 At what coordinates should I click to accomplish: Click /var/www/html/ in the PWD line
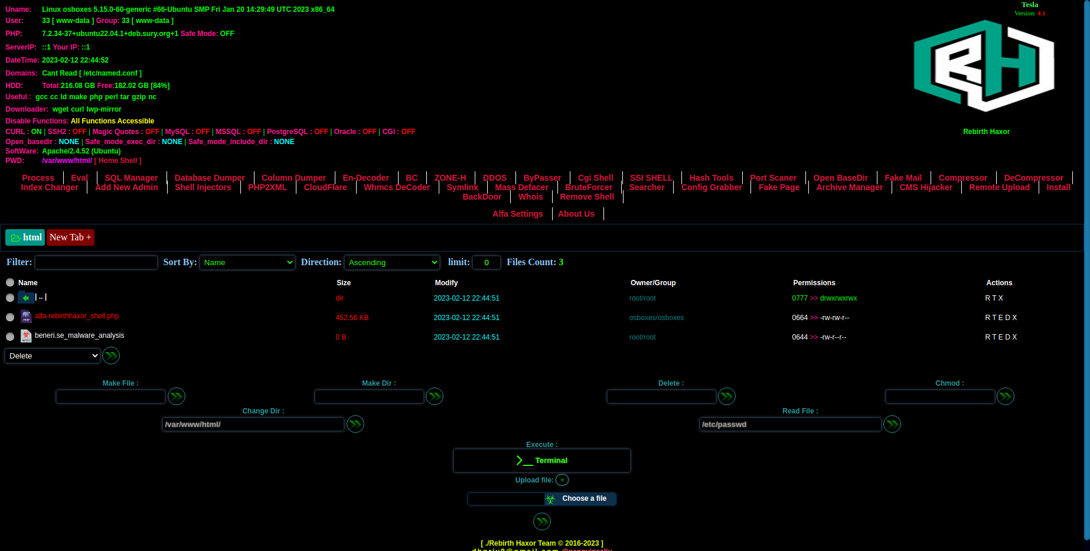click(x=67, y=161)
